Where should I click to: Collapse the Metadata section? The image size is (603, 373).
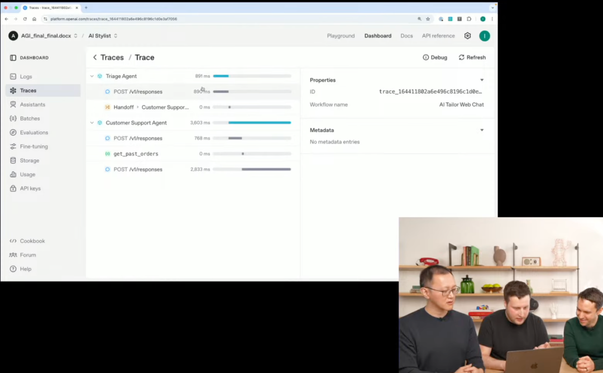point(482,130)
